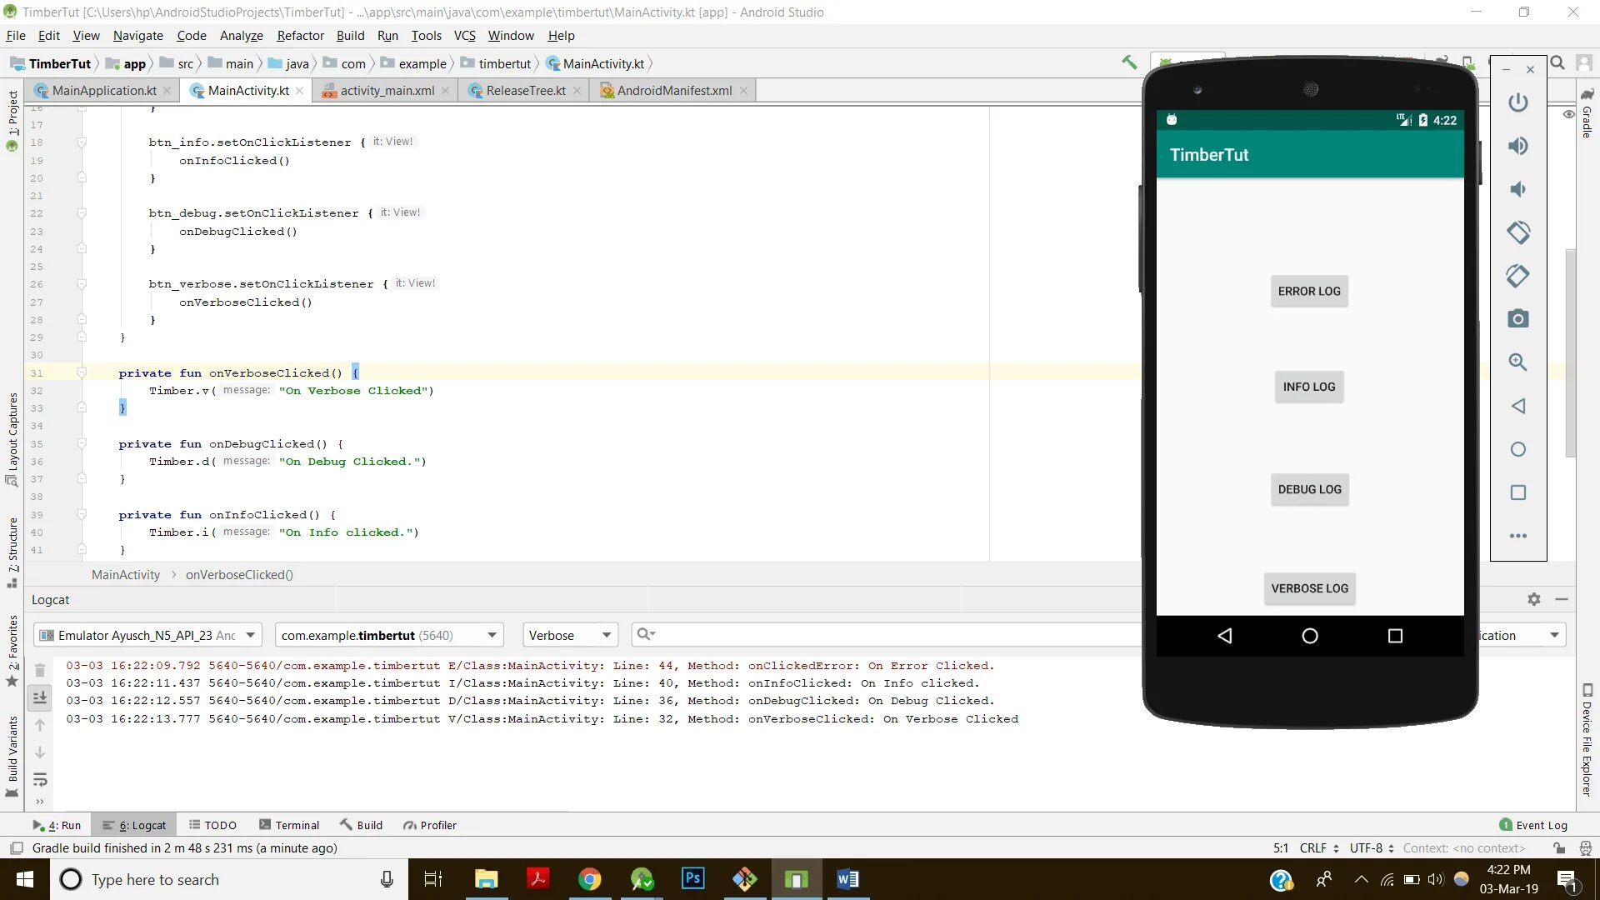Toggle scroll to end in logcat
The width and height of the screenshot is (1600, 900).
pos(39,697)
